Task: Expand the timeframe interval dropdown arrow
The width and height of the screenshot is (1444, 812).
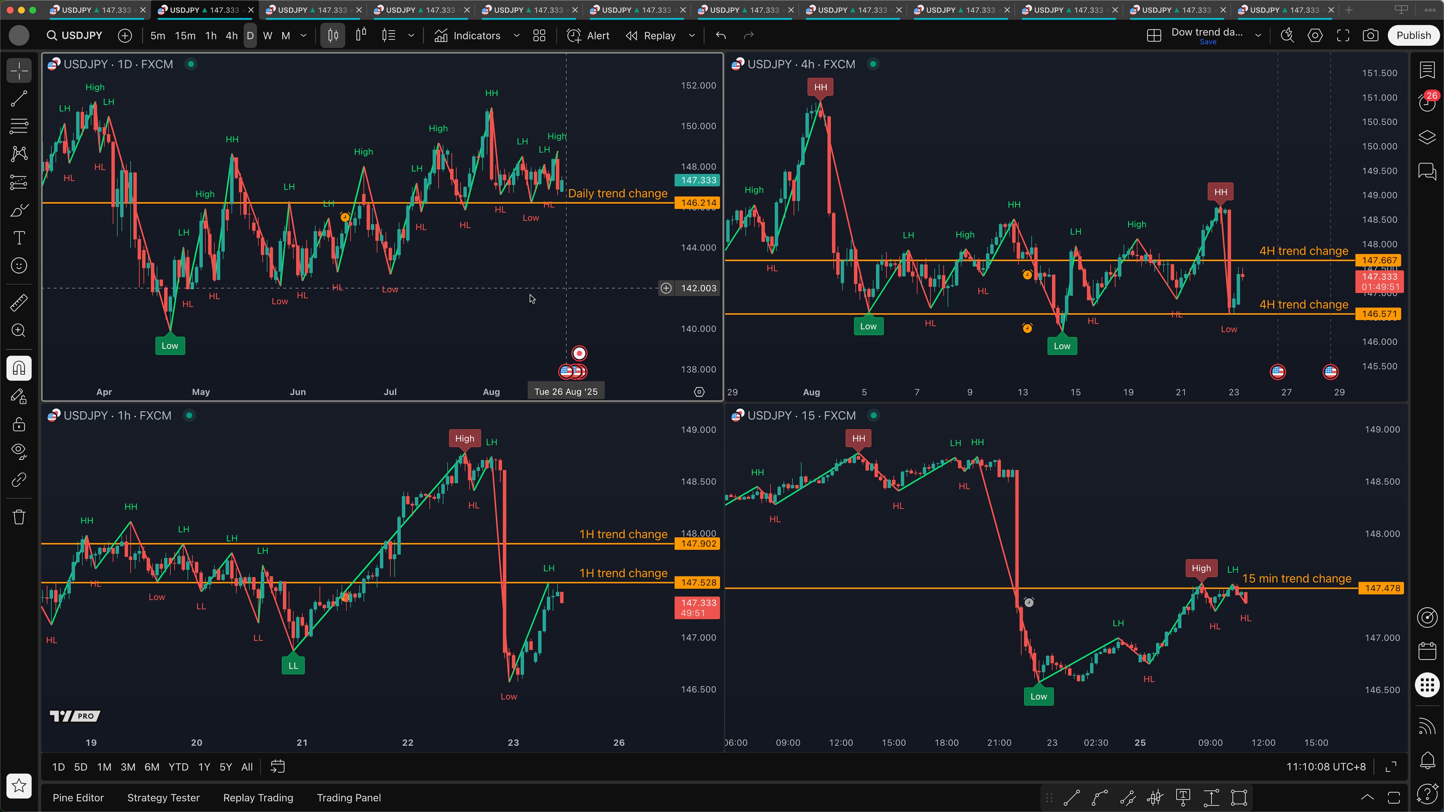Action: tap(304, 35)
